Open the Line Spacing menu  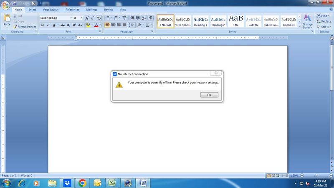click(132, 25)
